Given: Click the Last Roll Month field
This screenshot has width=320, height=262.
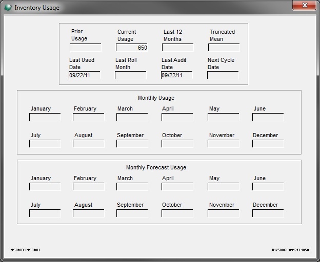Looking at the screenshot, I should 131,75.
